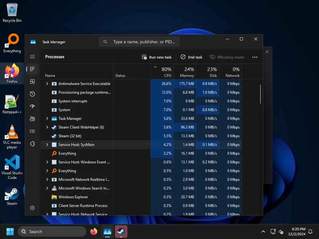Sort by the Name column header
The width and height of the screenshot is (319, 239).
pyautogui.click(x=77, y=72)
